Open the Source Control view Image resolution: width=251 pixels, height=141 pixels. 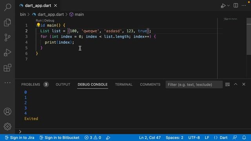click(x=7, y=38)
